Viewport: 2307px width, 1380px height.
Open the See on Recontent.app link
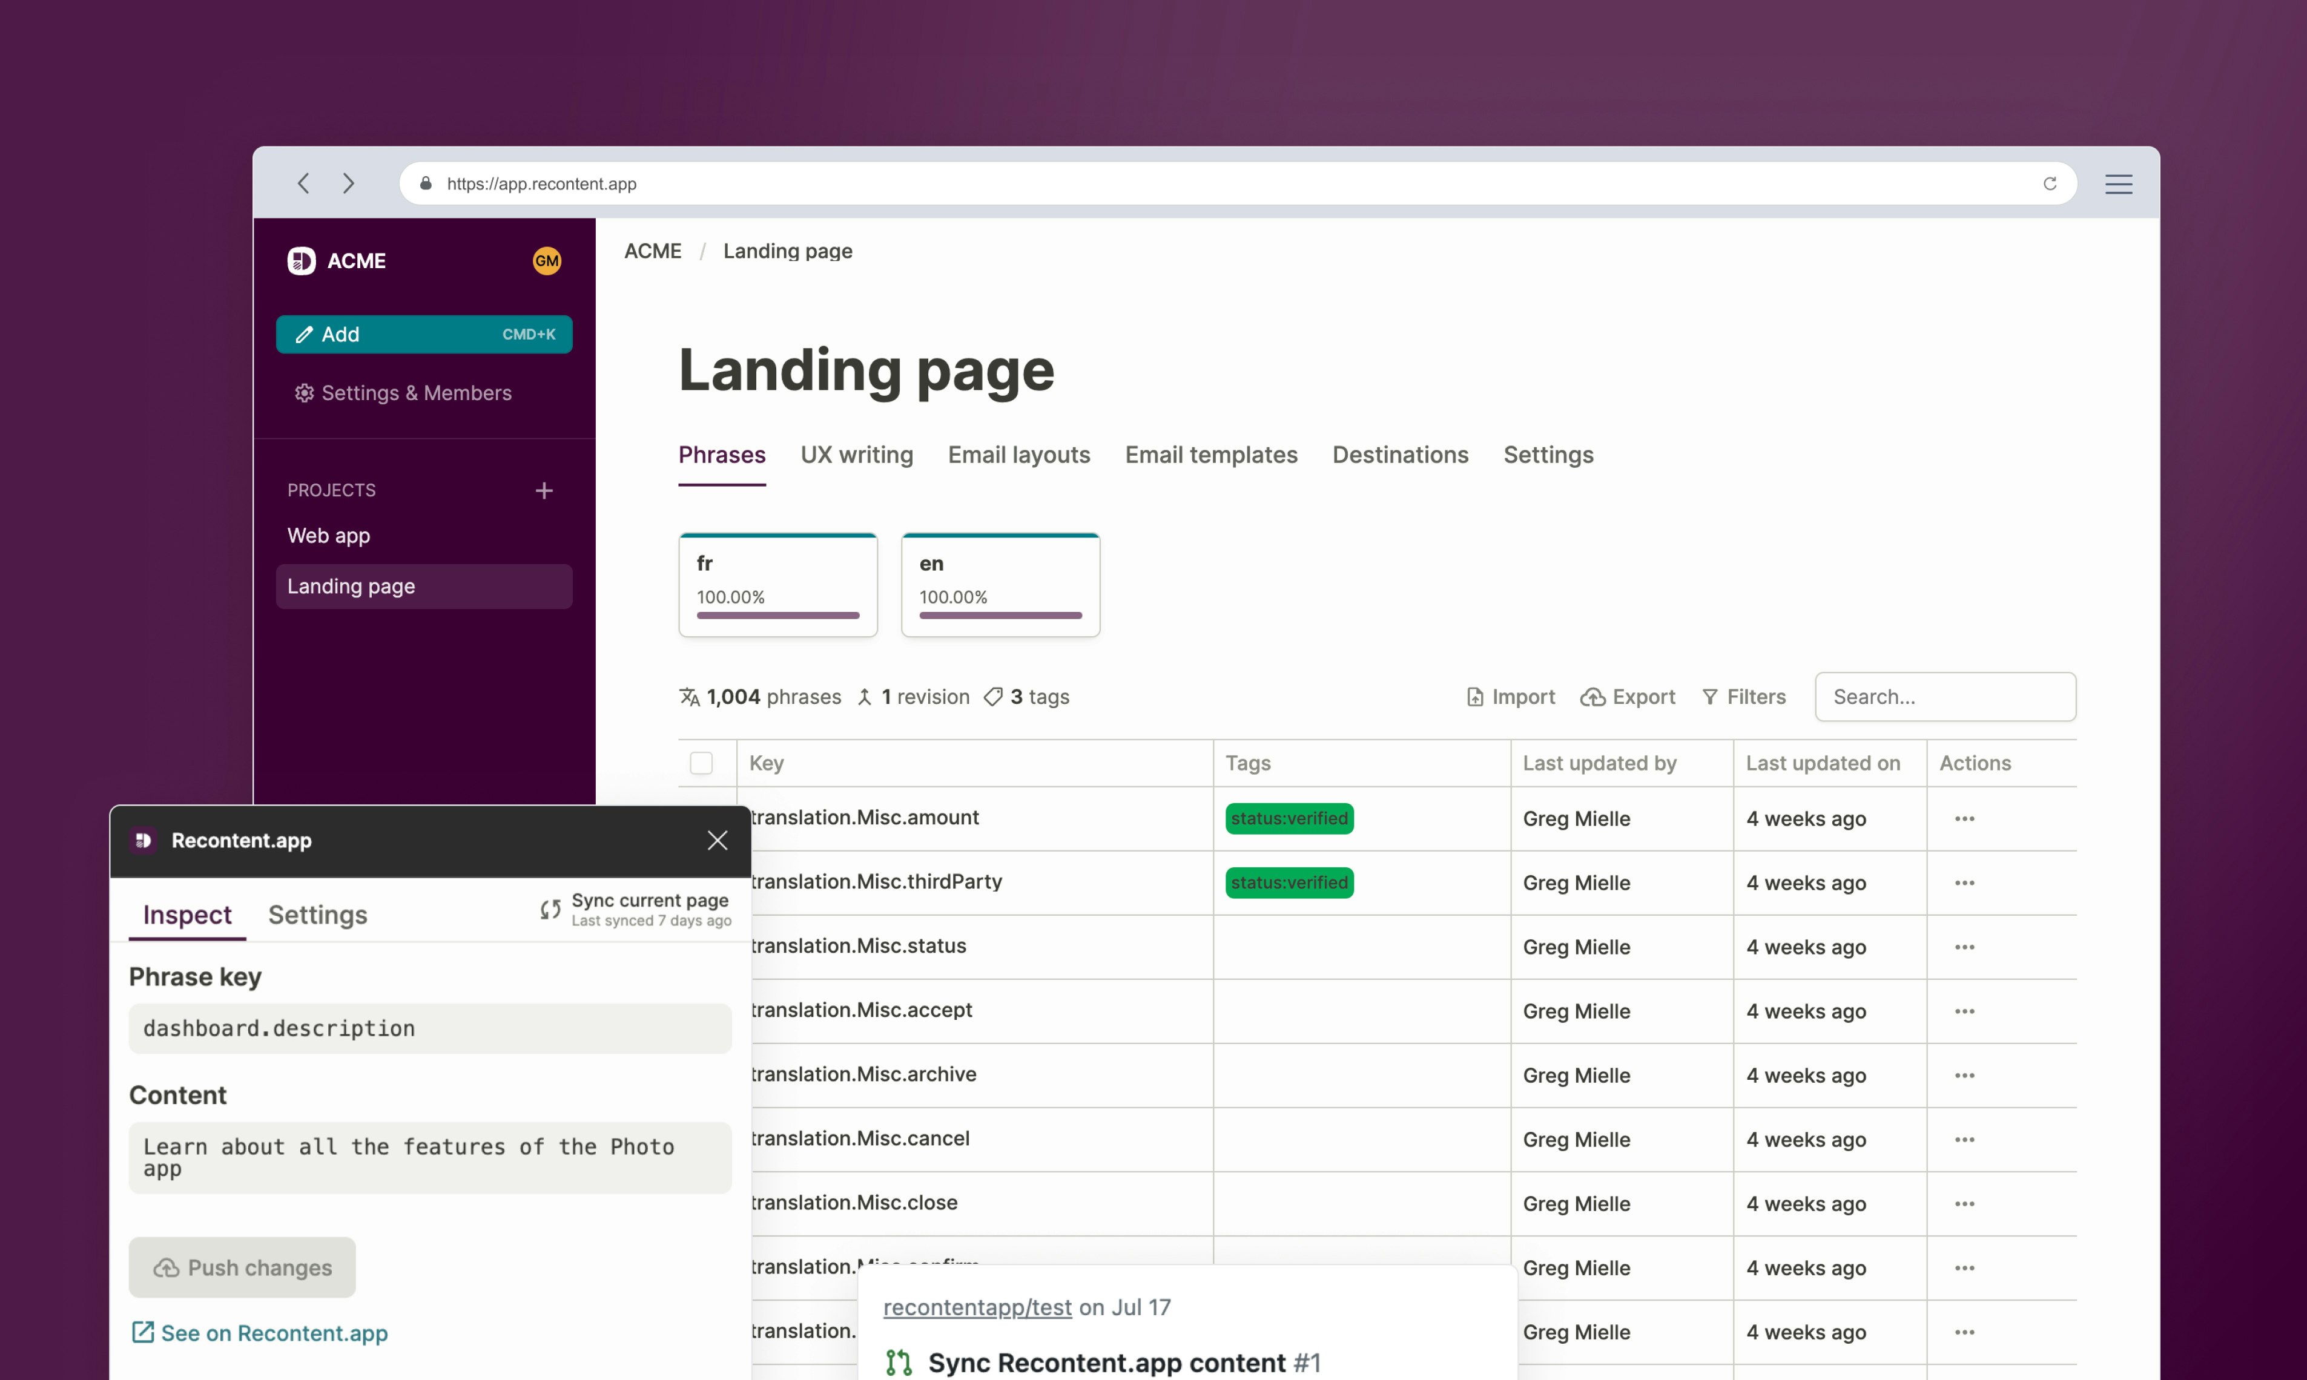(x=260, y=1333)
